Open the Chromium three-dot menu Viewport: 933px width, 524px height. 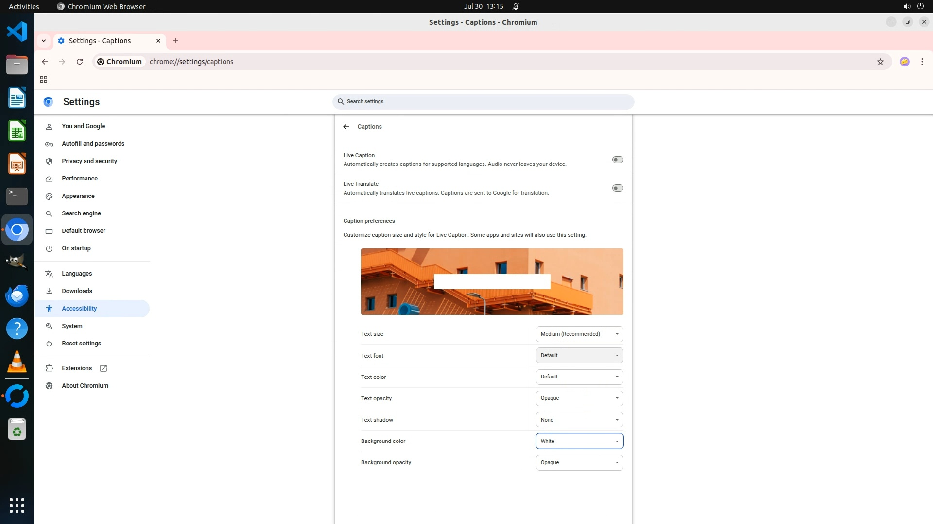[x=922, y=62]
